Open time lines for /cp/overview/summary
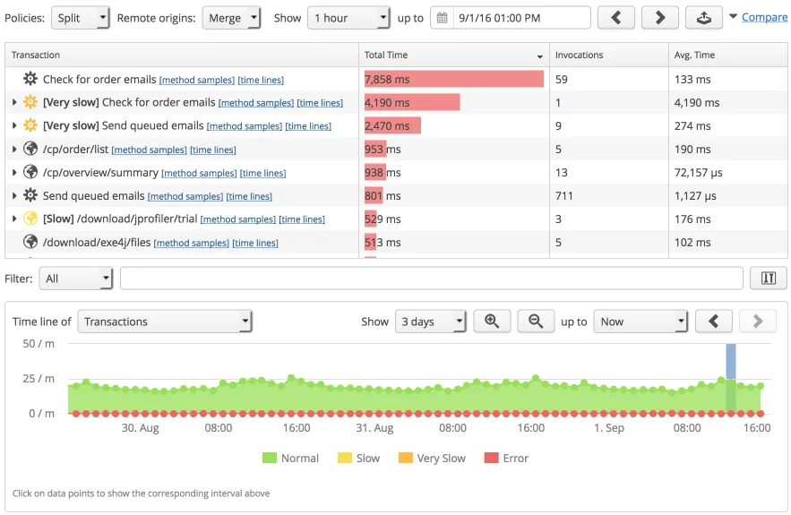Image resolution: width=791 pixels, height=515 pixels. pyautogui.click(x=262, y=173)
